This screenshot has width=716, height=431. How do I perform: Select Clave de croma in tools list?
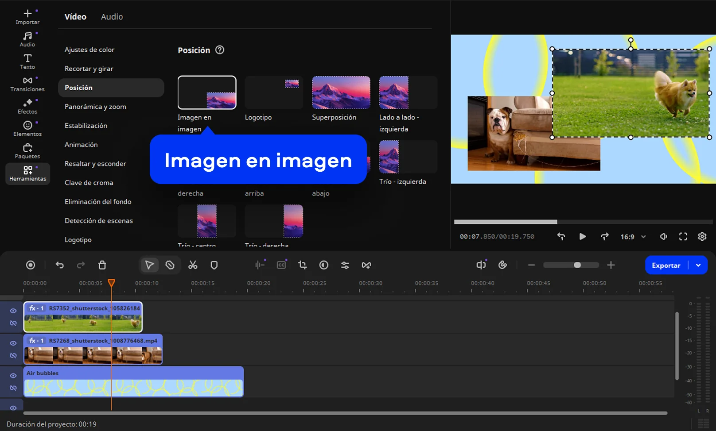coord(89,183)
